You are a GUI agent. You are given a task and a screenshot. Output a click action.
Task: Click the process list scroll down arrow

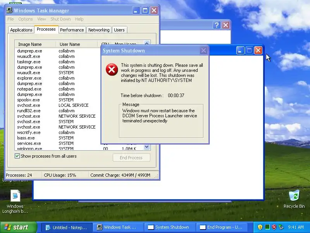point(147,147)
